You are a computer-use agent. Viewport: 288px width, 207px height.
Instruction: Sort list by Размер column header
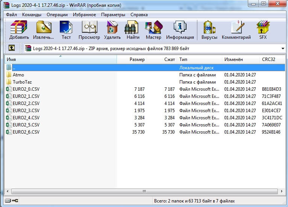(x=137, y=59)
